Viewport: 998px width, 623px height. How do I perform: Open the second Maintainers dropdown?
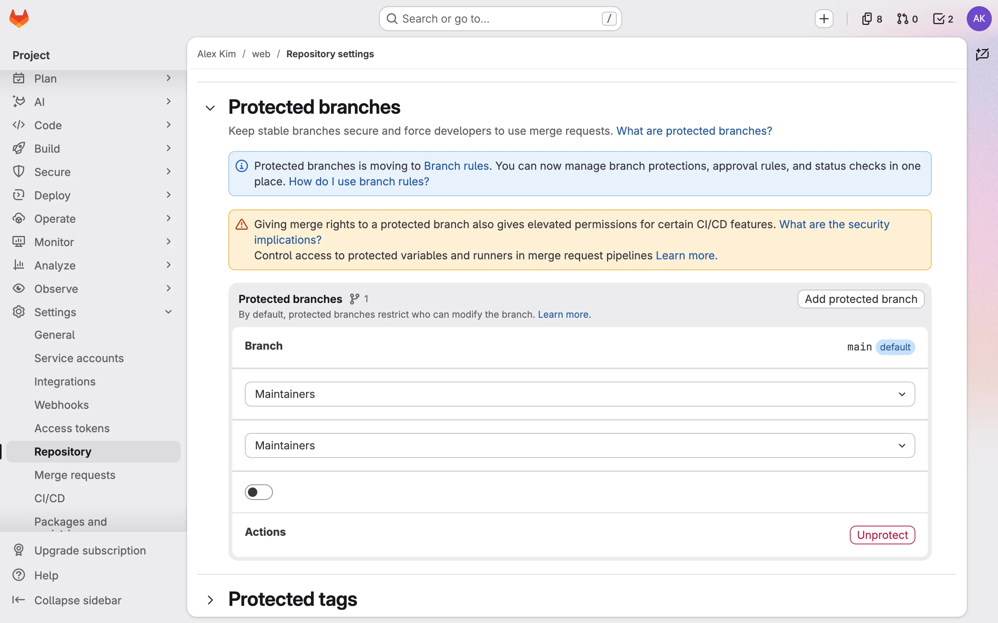coord(580,445)
